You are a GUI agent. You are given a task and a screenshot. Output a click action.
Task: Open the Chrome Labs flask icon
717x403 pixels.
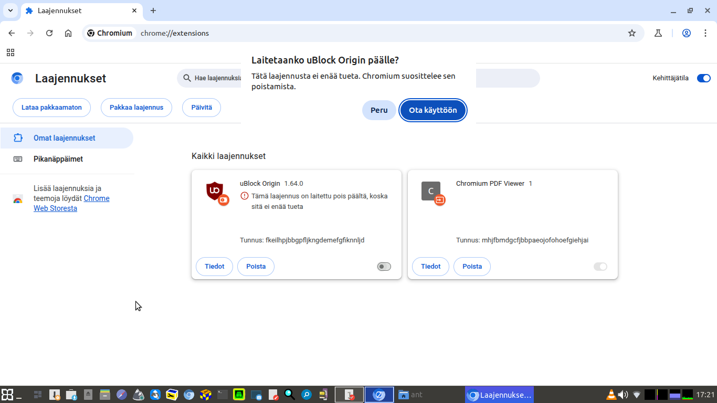tap(658, 33)
